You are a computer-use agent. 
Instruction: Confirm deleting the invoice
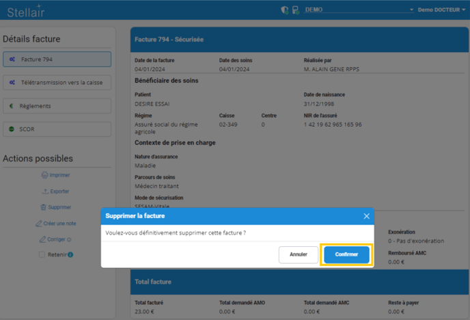pyautogui.click(x=346, y=254)
